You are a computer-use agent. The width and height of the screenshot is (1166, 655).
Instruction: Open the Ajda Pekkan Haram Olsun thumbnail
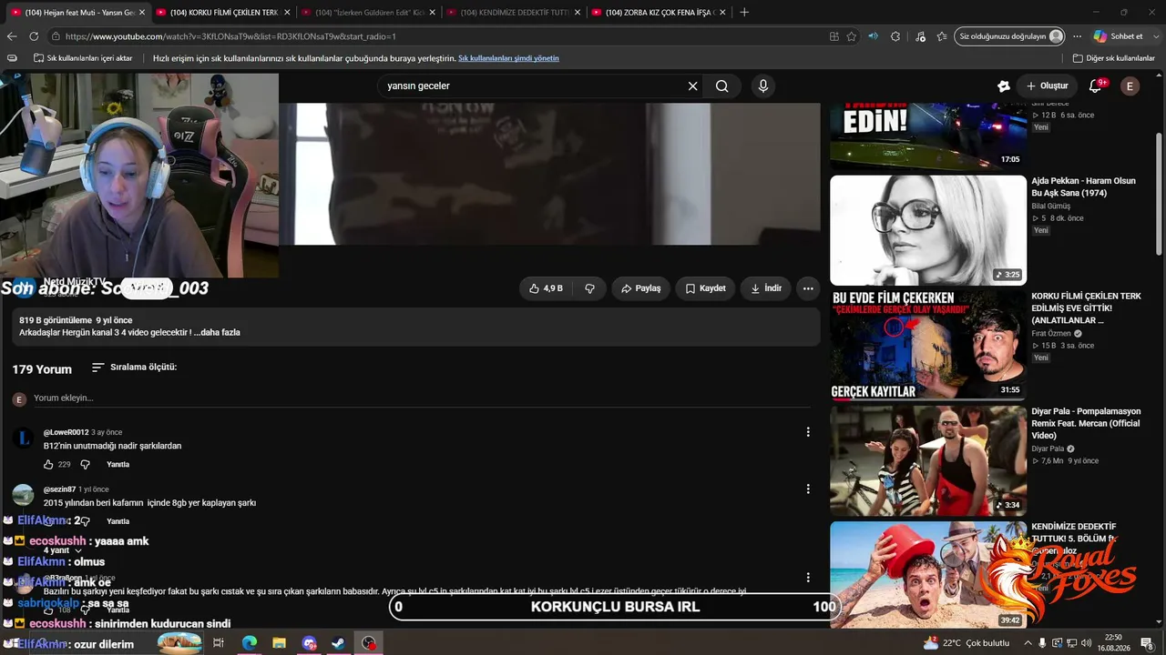928,230
